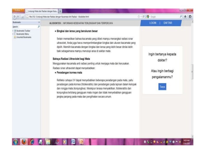Open the yellow notes taskbar icon

[48, 142]
